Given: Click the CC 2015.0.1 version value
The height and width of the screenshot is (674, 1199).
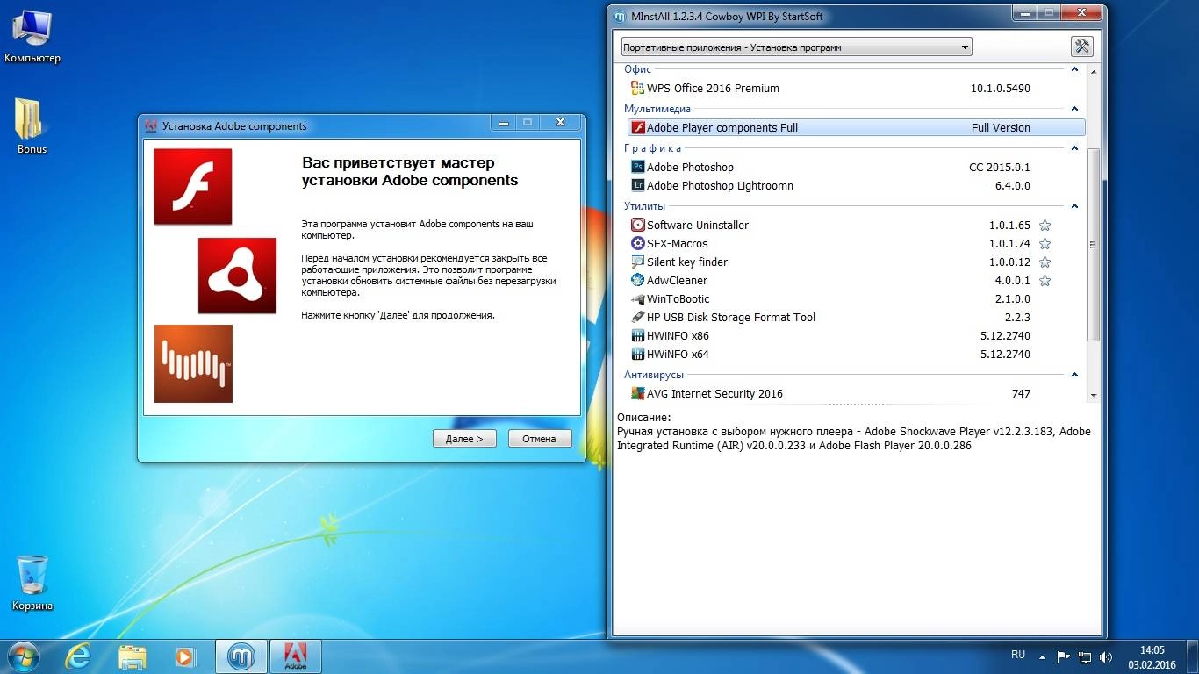Looking at the screenshot, I should [1000, 167].
